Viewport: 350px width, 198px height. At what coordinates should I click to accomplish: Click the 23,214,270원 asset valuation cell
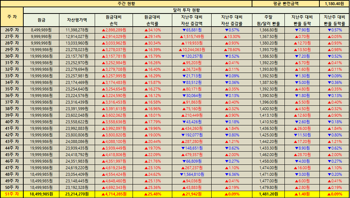(77, 194)
